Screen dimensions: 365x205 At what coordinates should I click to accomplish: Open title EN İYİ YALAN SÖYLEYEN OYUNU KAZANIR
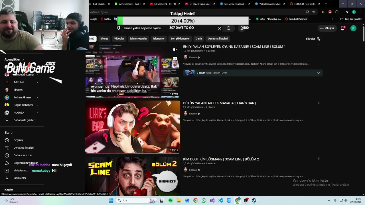coord(234,47)
